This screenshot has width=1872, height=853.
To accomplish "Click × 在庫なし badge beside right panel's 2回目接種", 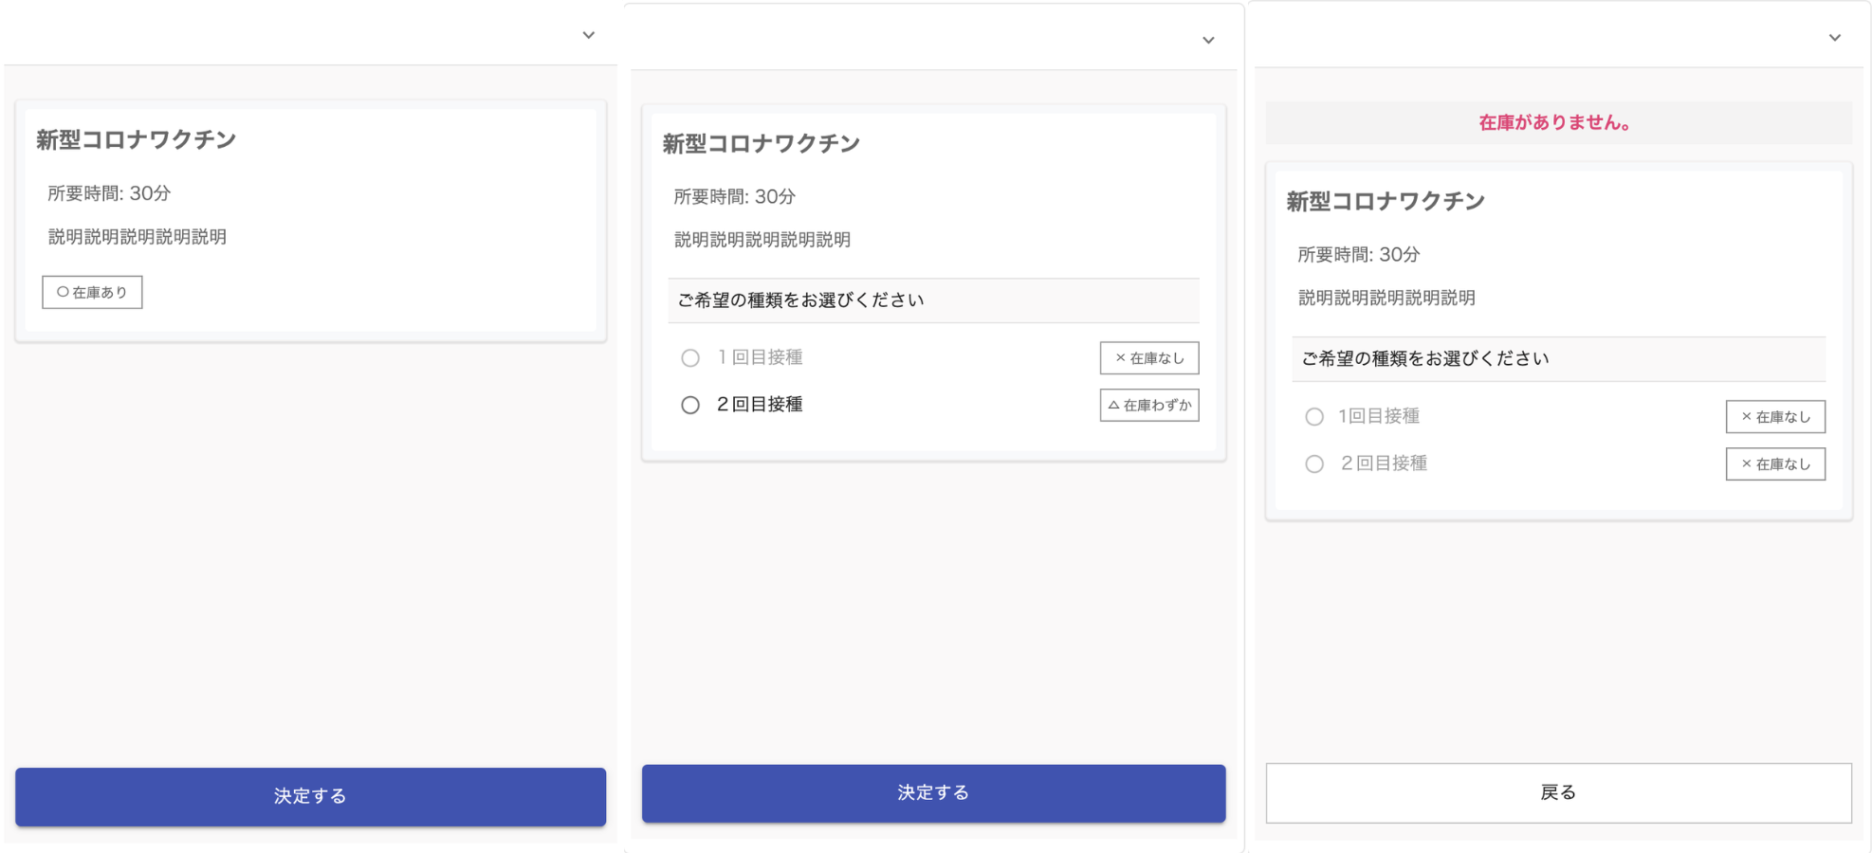I will tap(1775, 464).
